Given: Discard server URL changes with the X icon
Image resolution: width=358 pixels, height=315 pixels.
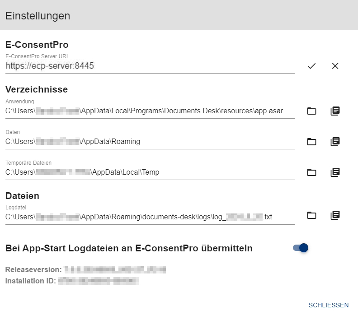Looking at the screenshot, I should click(335, 66).
